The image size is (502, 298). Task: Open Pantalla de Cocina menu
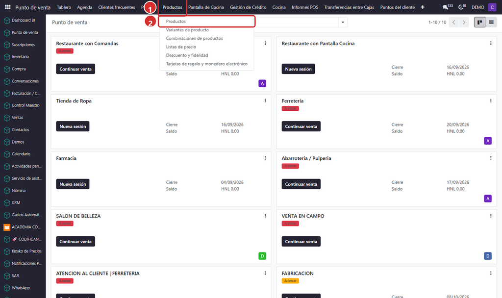tap(206, 7)
